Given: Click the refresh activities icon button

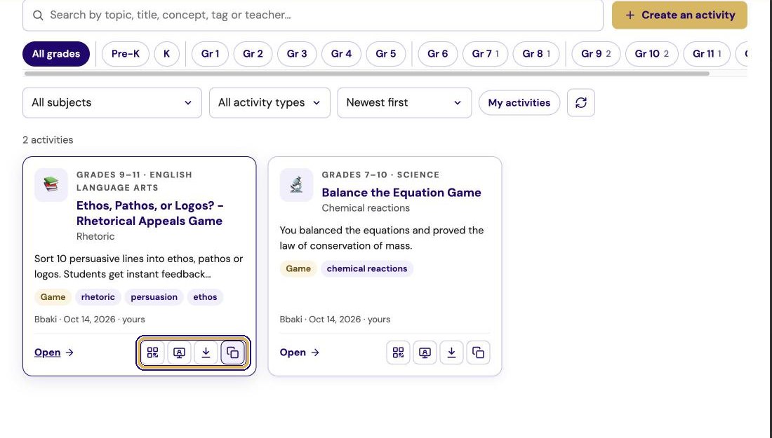Looking at the screenshot, I should pos(581,103).
